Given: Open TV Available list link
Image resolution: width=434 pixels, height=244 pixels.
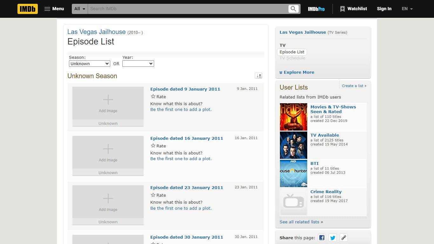Looking at the screenshot, I should click(x=325, y=135).
